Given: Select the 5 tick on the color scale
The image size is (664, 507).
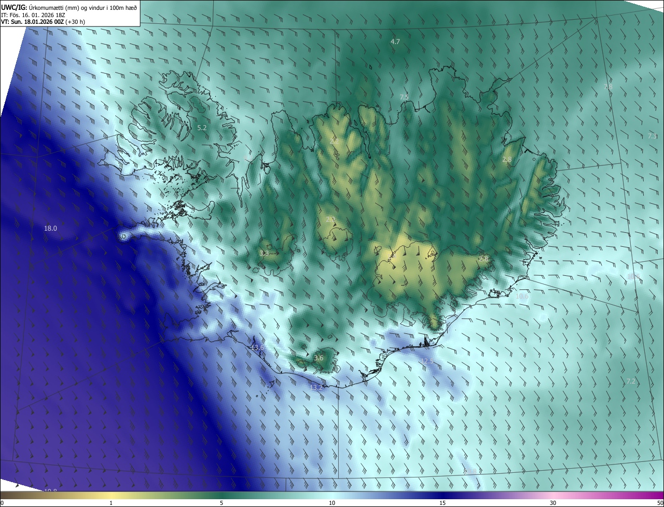Looking at the screenshot, I should (222, 503).
